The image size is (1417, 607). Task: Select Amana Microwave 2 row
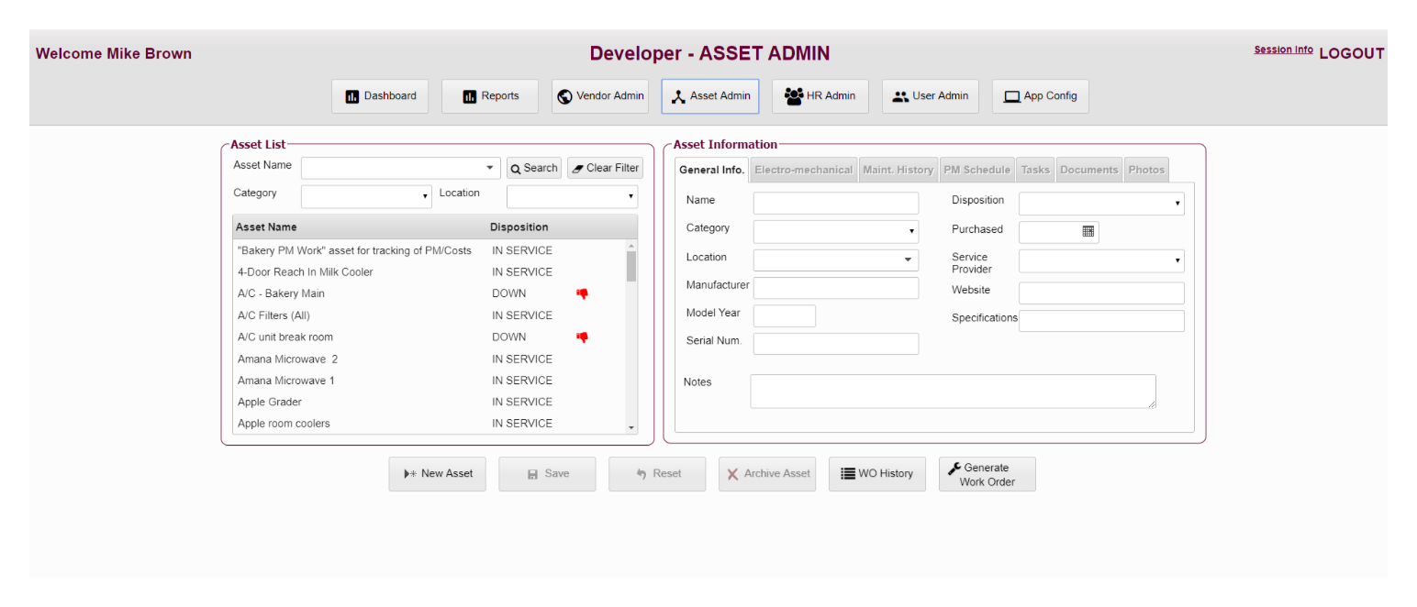[x=430, y=359]
